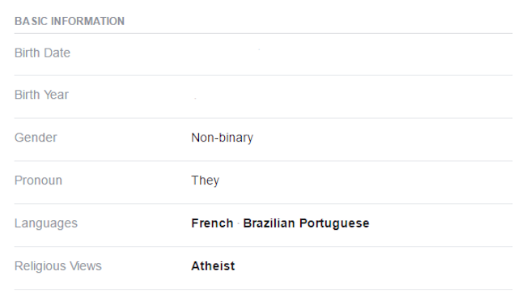This screenshot has width=526, height=297.
Task: Click the BASIC INFORMATION section heading
Action: pos(70,21)
